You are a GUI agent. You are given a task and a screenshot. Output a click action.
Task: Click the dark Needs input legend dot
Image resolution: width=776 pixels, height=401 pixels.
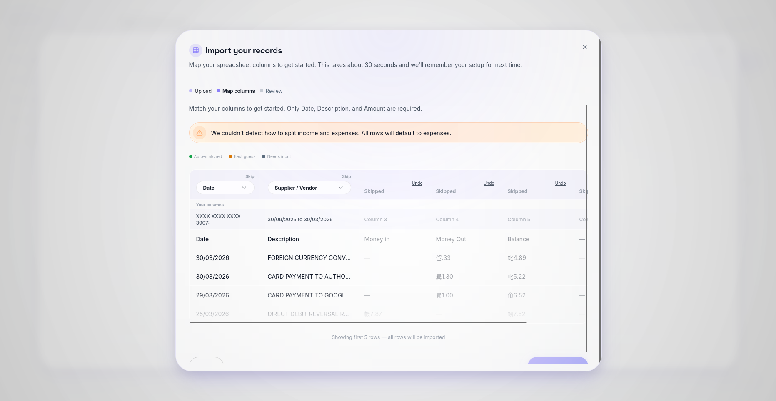[264, 156]
